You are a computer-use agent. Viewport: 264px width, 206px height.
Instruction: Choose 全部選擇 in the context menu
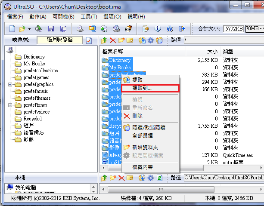pos(151,136)
